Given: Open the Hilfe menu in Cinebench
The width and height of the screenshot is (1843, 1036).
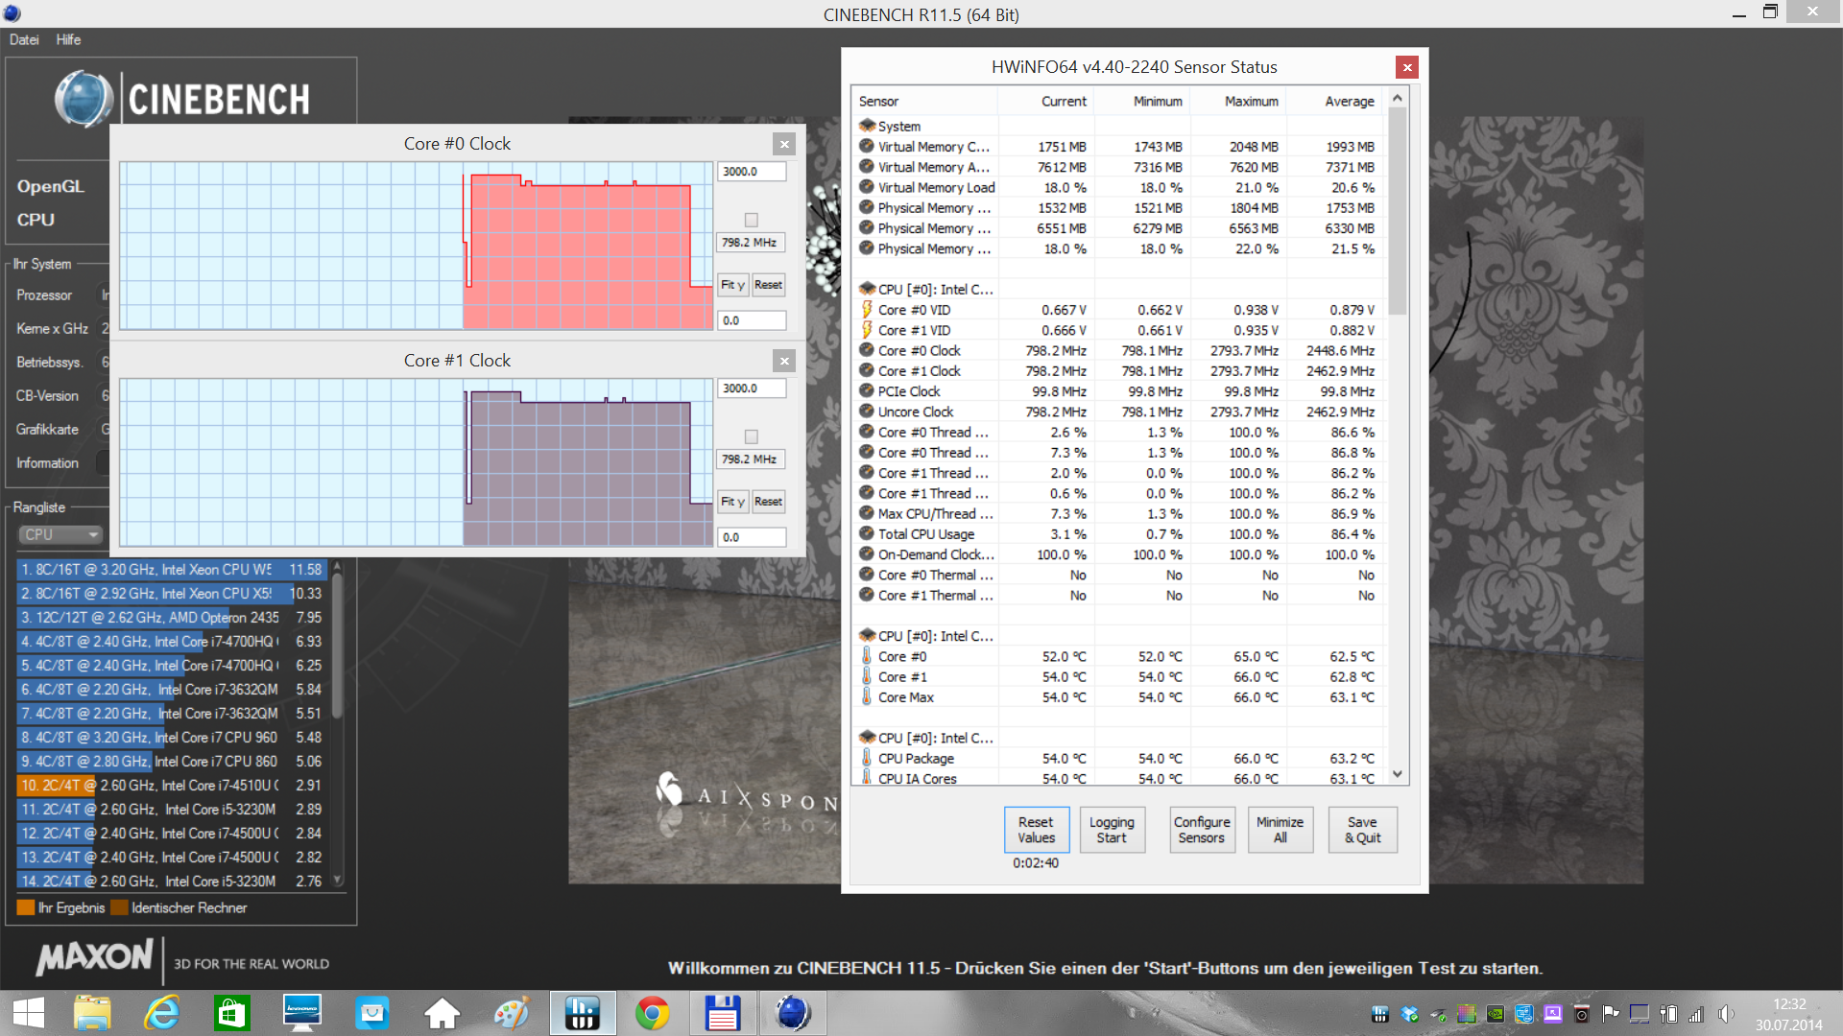Looking at the screenshot, I should [68, 39].
